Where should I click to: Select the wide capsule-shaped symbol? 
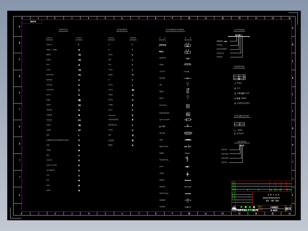pyautogui.click(x=188, y=133)
